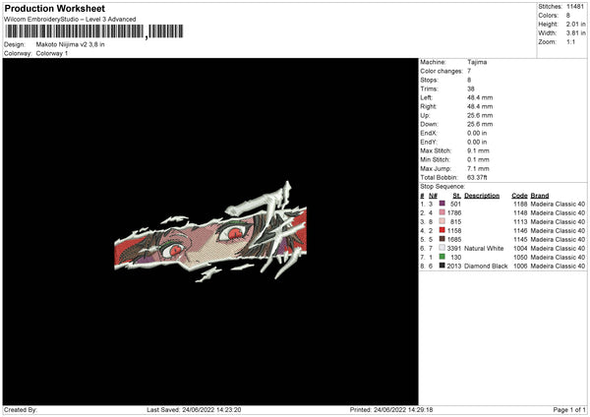Click the Natural White description

484,248
